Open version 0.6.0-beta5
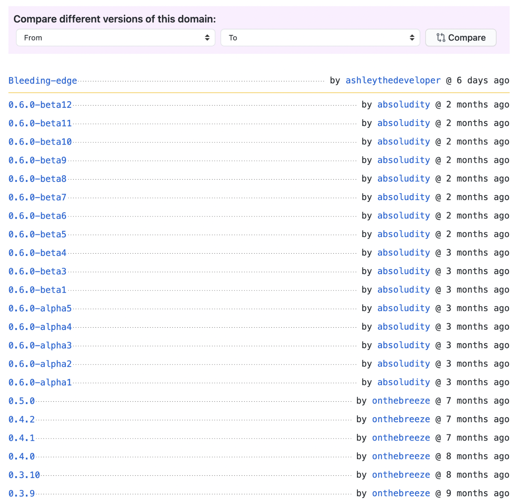523x503 pixels. coord(38,234)
